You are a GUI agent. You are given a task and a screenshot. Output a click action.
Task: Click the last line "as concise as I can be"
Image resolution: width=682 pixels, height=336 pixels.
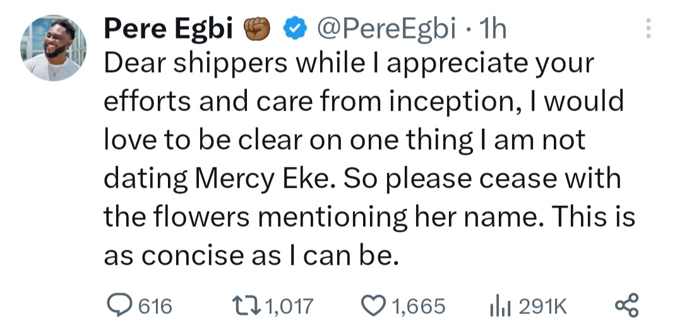251,257
